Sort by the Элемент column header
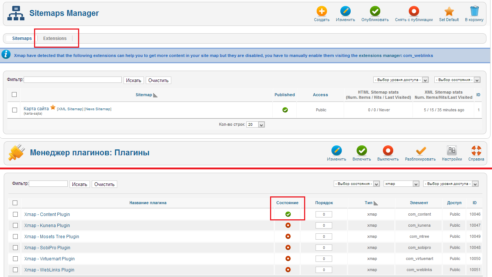The image size is (492, 277). (419, 203)
